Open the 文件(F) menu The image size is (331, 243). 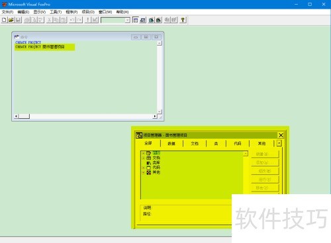7,12
